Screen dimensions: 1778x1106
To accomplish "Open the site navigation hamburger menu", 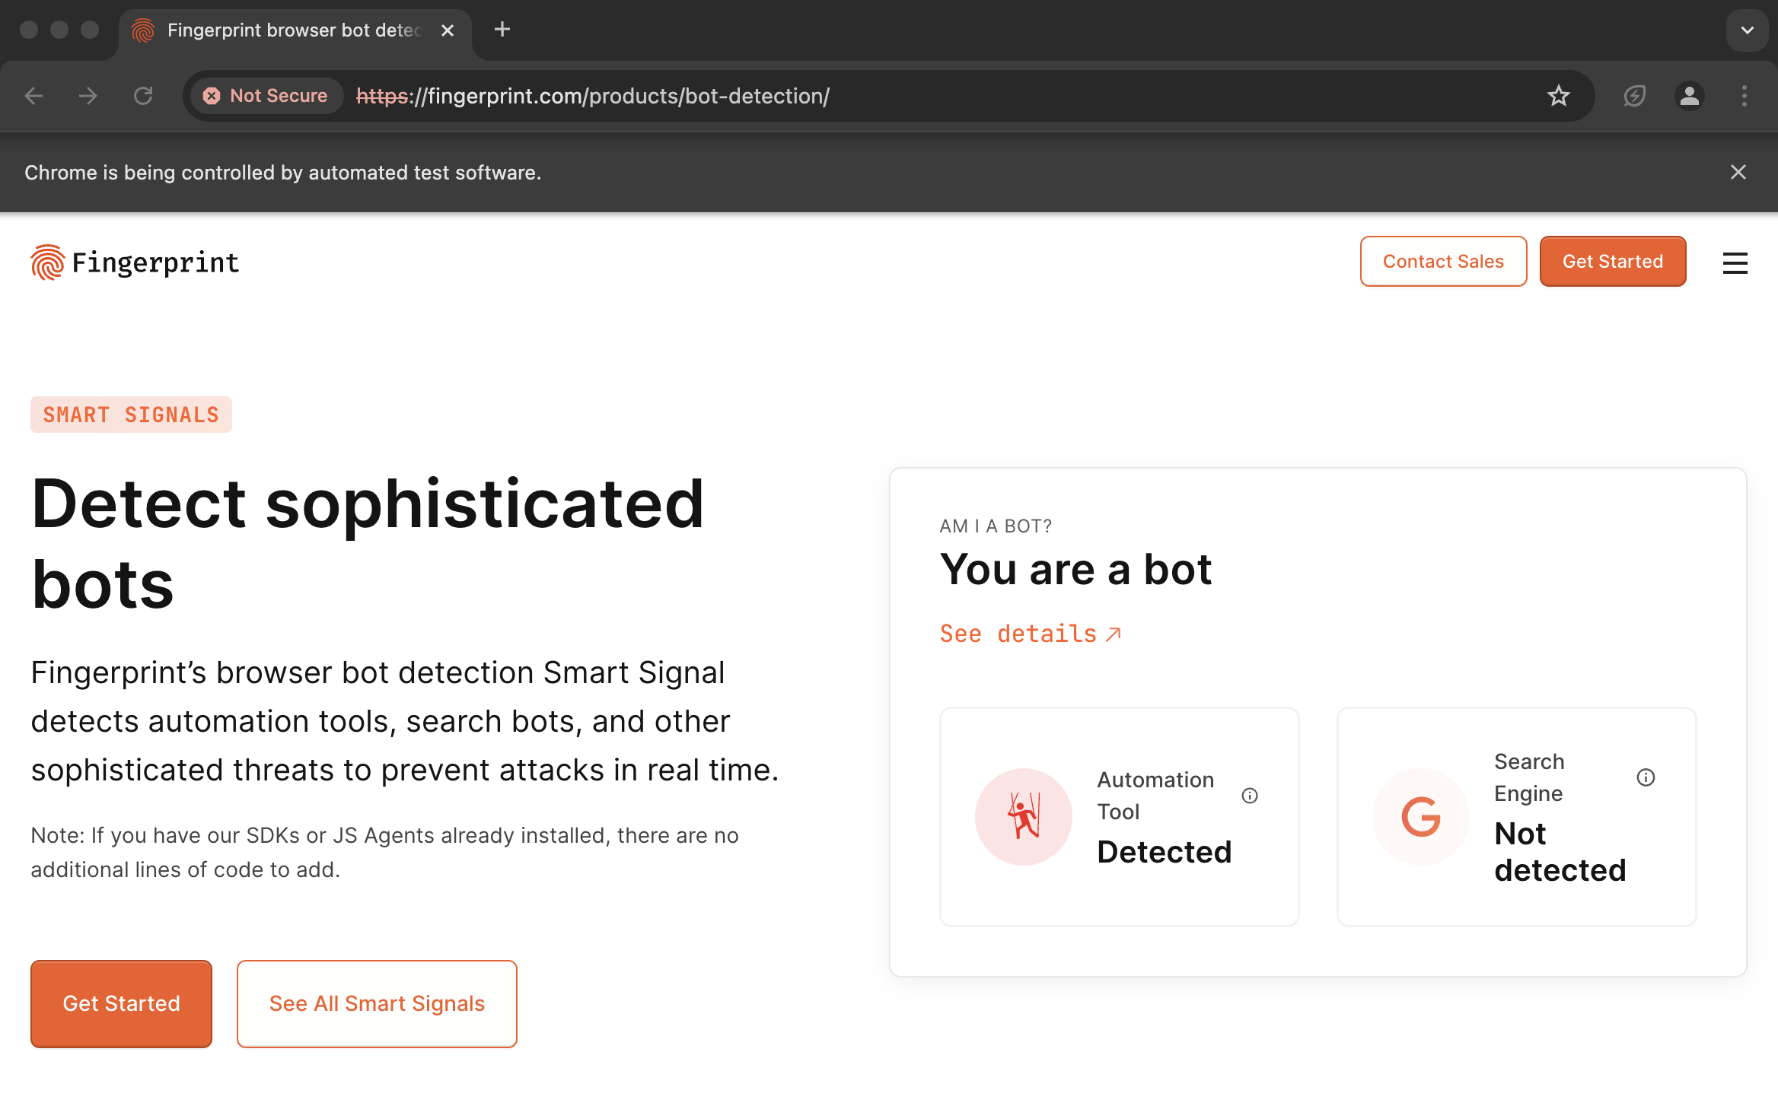I will (x=1735, y=263).
